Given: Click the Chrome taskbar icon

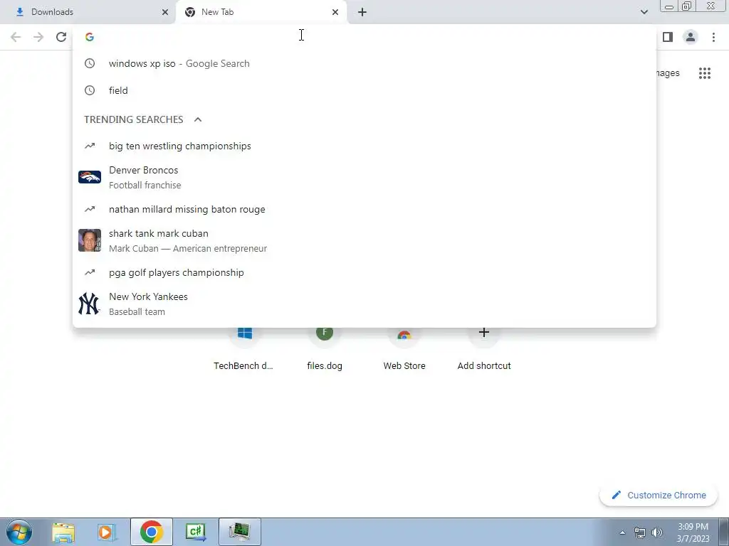Looking at the screenshot, I should (x=151, y=532).
